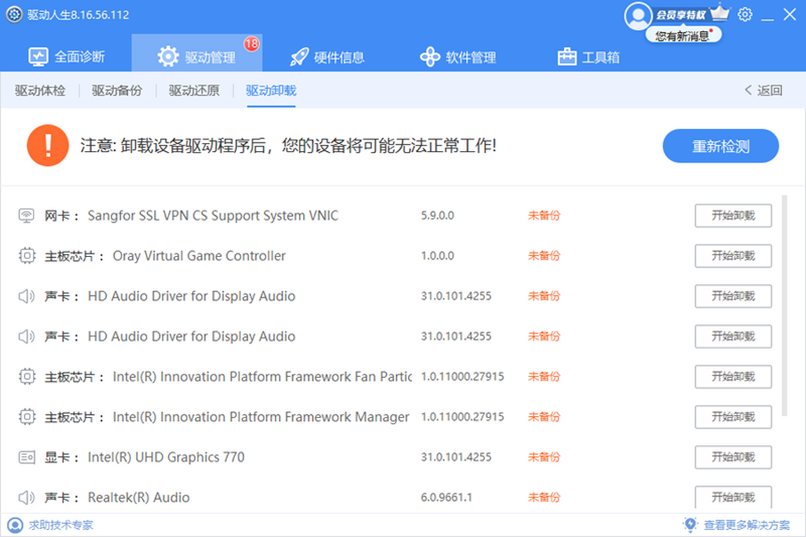Select the 驱动备份 sub-tab
Viewport: 806px width, 537px height.
tap(117, 91)
